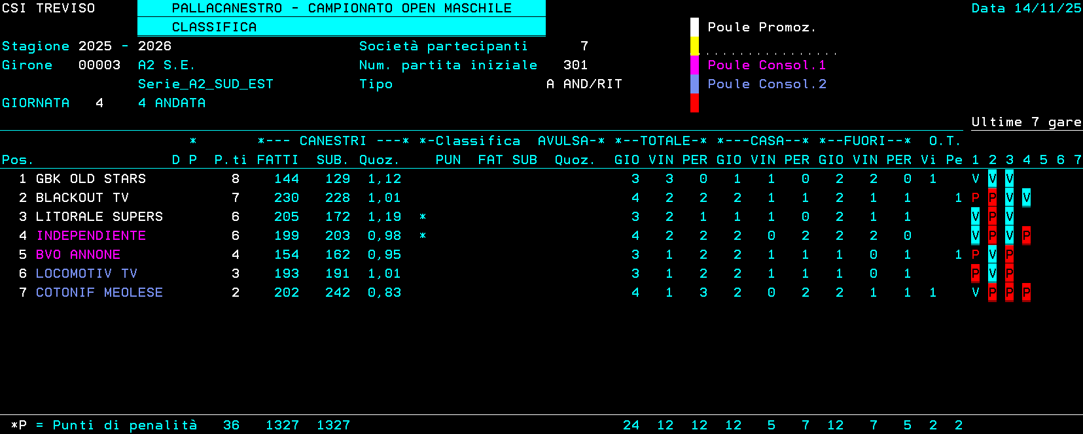Click the red block at legend bottom
This screenshot has width=1083, height=434.
click(694, 103)
